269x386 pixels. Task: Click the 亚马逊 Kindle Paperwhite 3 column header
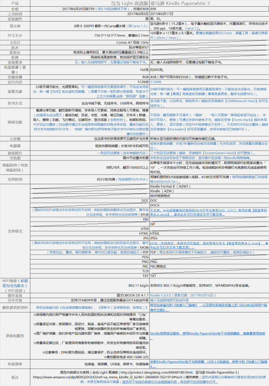(x=180, y=3)
